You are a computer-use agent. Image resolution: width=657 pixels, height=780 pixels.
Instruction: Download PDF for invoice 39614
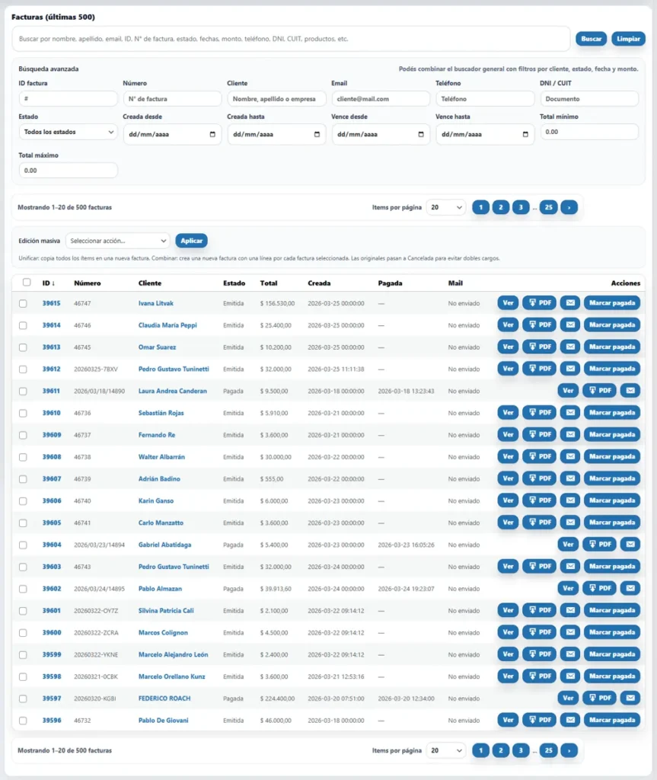(x=539, y=325)
